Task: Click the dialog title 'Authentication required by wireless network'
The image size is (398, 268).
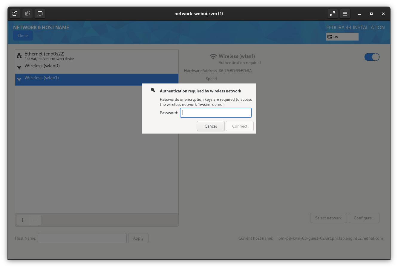Action: tap(200, 91)
